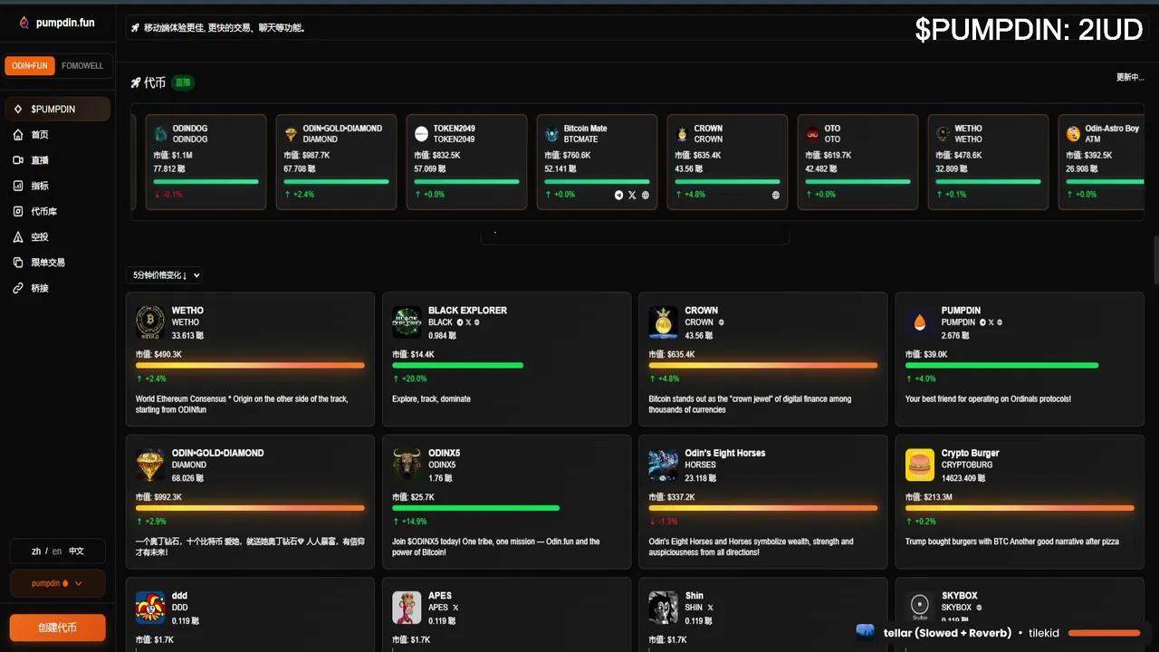Screen dimensions: 1159x652
Task: Click the -1.3% change on Odin's Eight Horses
Action: (x=666, y=522)
